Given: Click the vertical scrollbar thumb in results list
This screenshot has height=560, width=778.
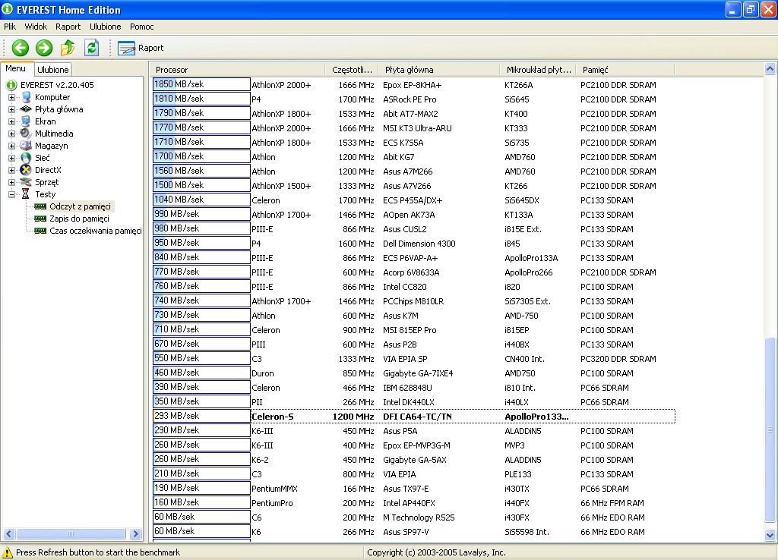Looking at the screenshot, I should click(770, 429).
